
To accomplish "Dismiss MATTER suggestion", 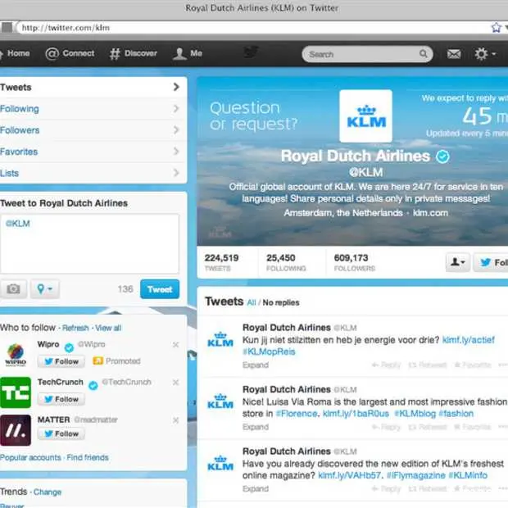I will tap(175, 420).
